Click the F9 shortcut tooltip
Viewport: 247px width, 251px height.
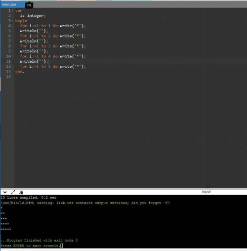[x=29, y=5]
